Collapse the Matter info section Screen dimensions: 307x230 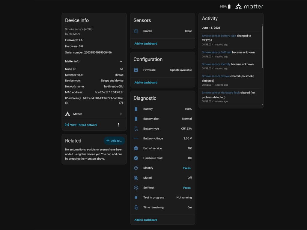[x=121, y=61]
